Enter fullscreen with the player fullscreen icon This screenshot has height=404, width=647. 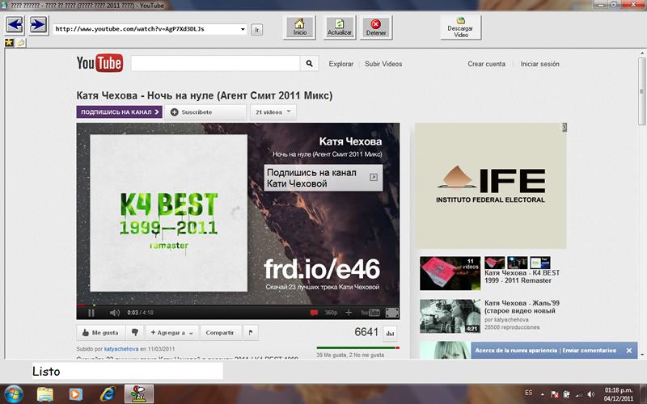[x=391, y=313]
